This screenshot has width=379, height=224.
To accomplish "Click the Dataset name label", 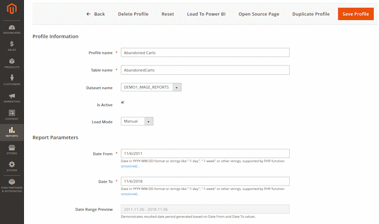I will pyautogui.click(x=99, y=88).
